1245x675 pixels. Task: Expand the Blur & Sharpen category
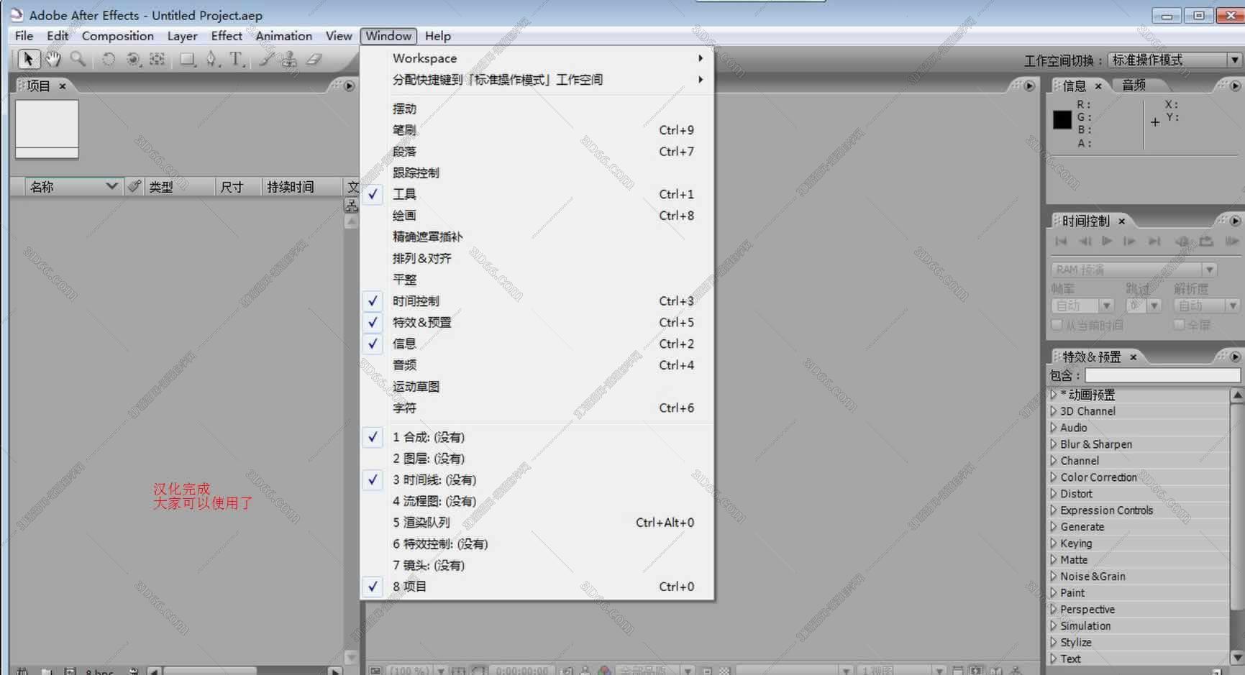pyautogui.click(x=1054, y=444)
